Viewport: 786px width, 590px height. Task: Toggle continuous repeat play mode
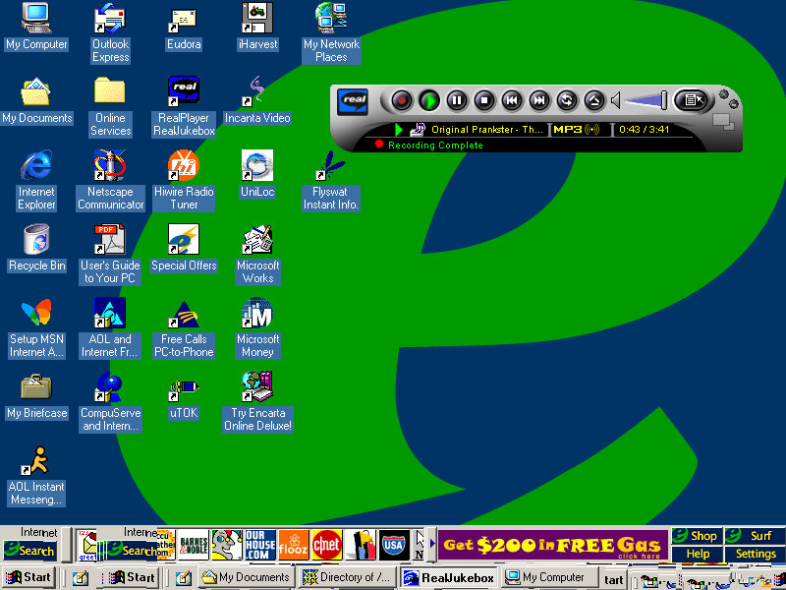tap(567, 99)
